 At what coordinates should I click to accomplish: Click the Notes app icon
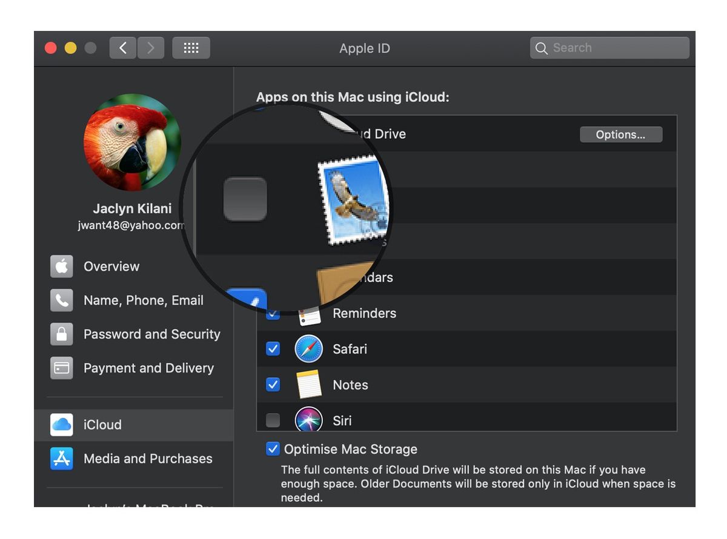click(x=309, y=385)
